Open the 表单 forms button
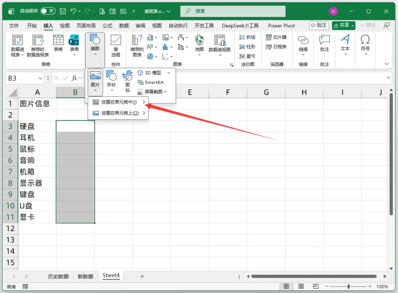Image resolution: width=398 pixels, height=293 pixels. point(74,45)
